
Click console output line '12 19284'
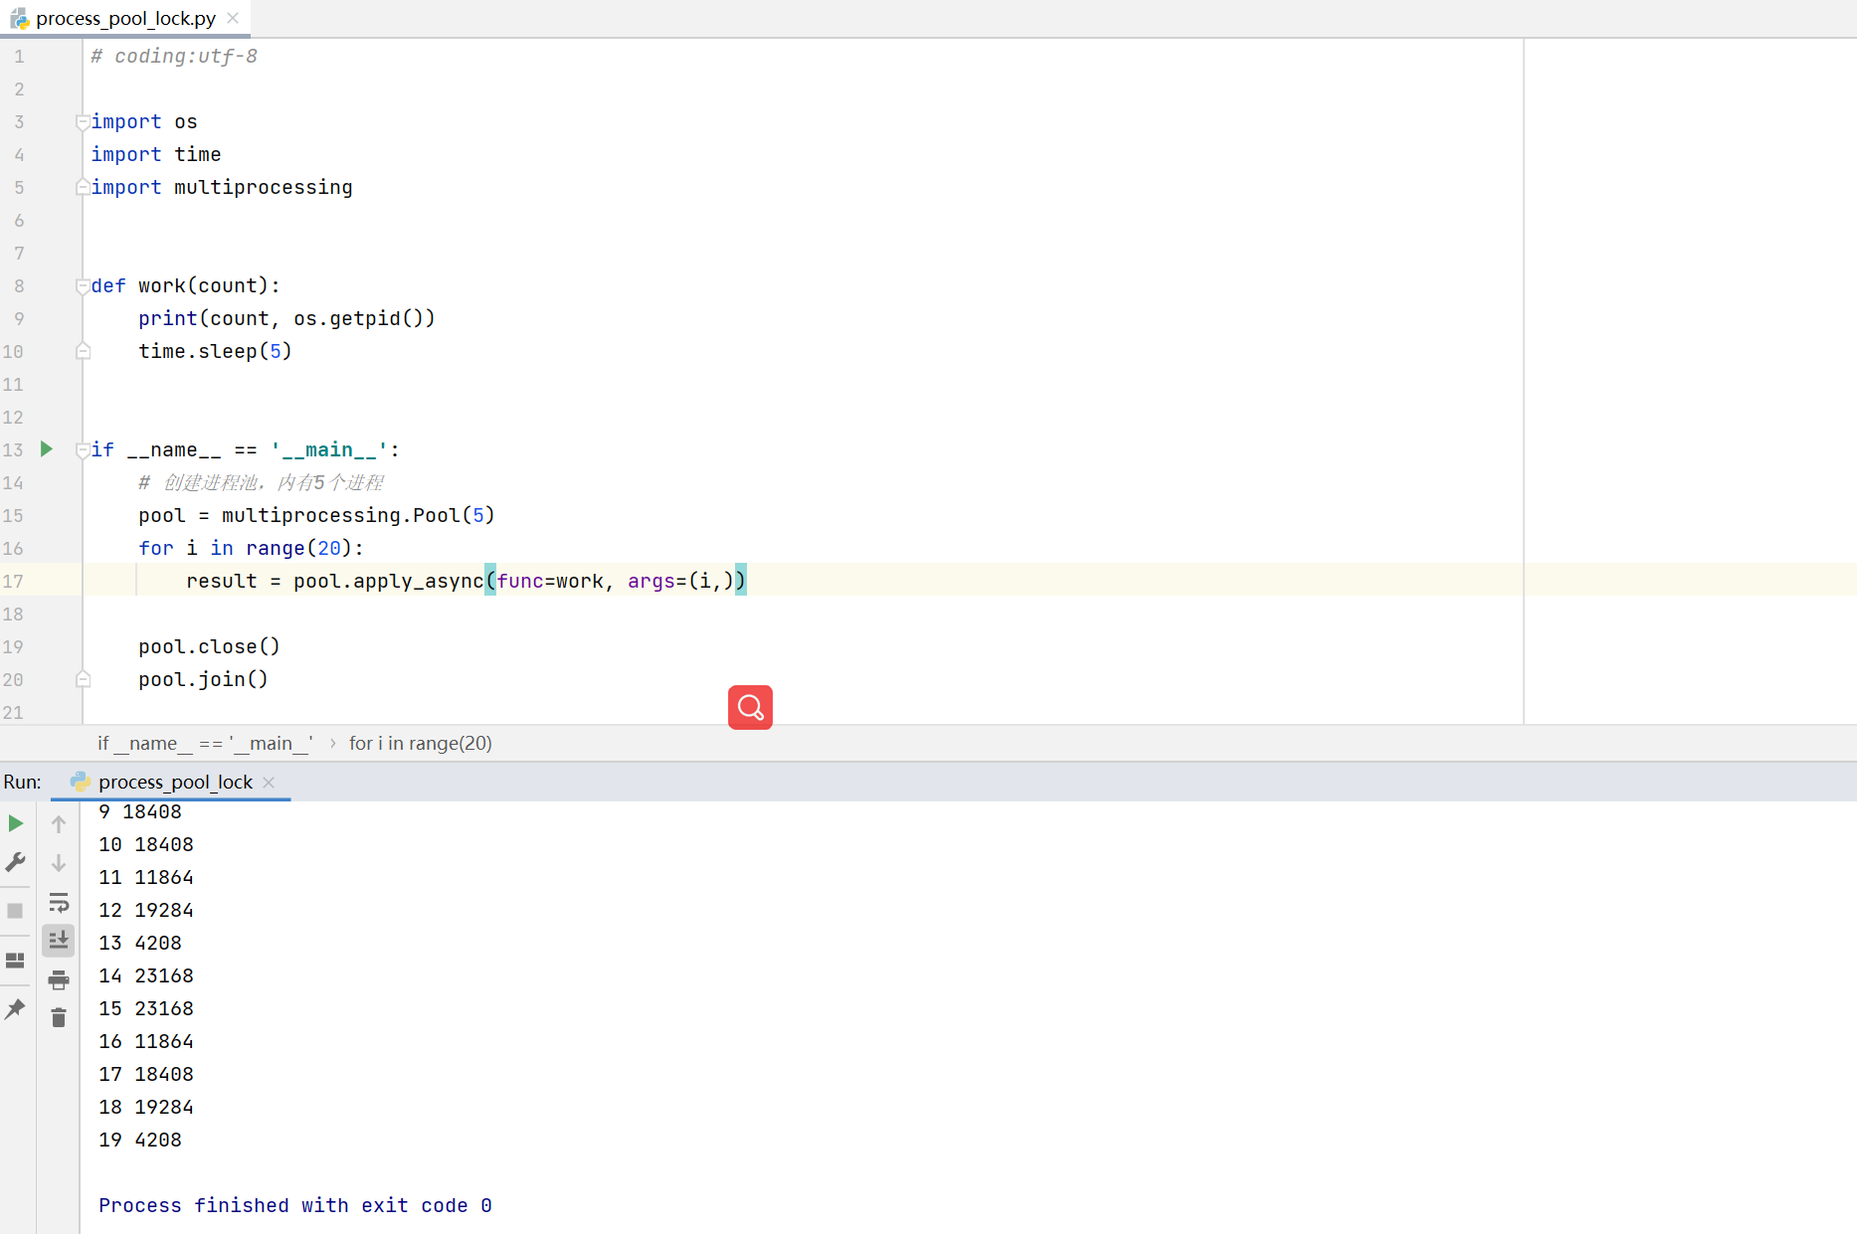[146, 910]
